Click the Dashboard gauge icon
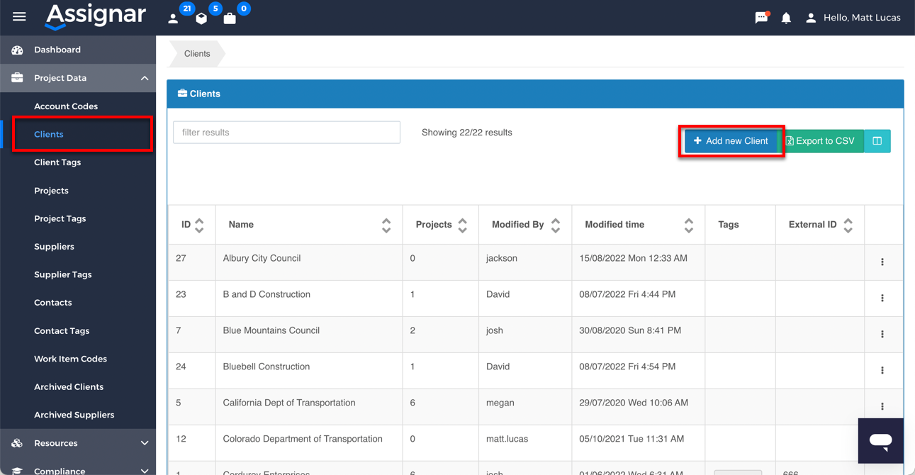Viewport: 915px width, 475px height. [x=17, y=50]
